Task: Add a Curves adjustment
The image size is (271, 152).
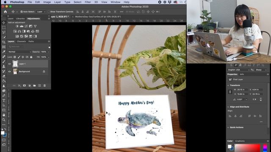Action: tap(26, 26)
